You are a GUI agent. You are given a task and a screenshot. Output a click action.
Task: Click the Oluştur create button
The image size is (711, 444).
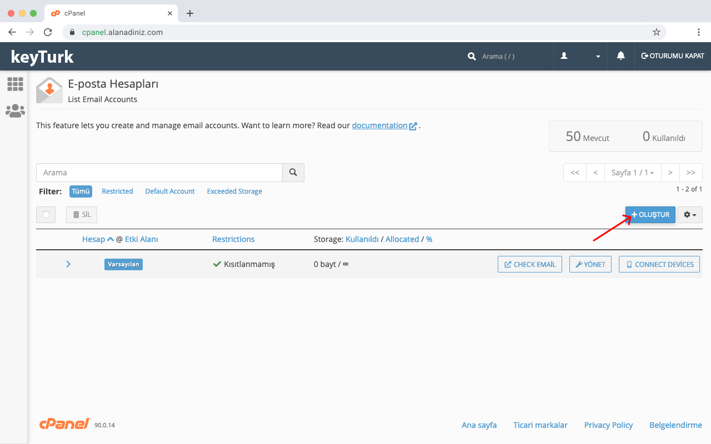tap(650, 215)
